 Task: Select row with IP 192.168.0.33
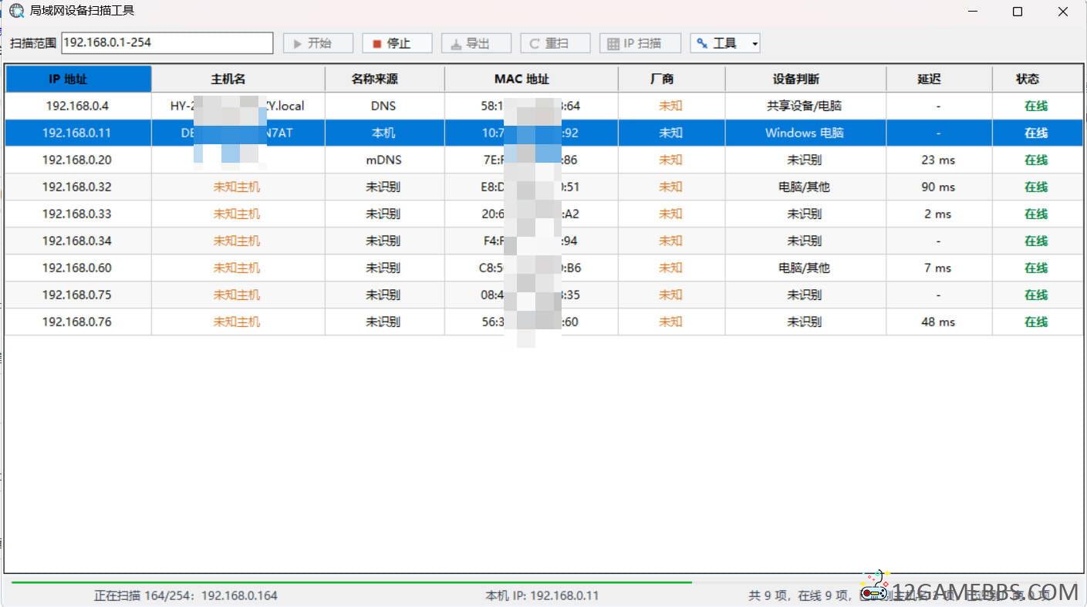click(x=544, y=214)
